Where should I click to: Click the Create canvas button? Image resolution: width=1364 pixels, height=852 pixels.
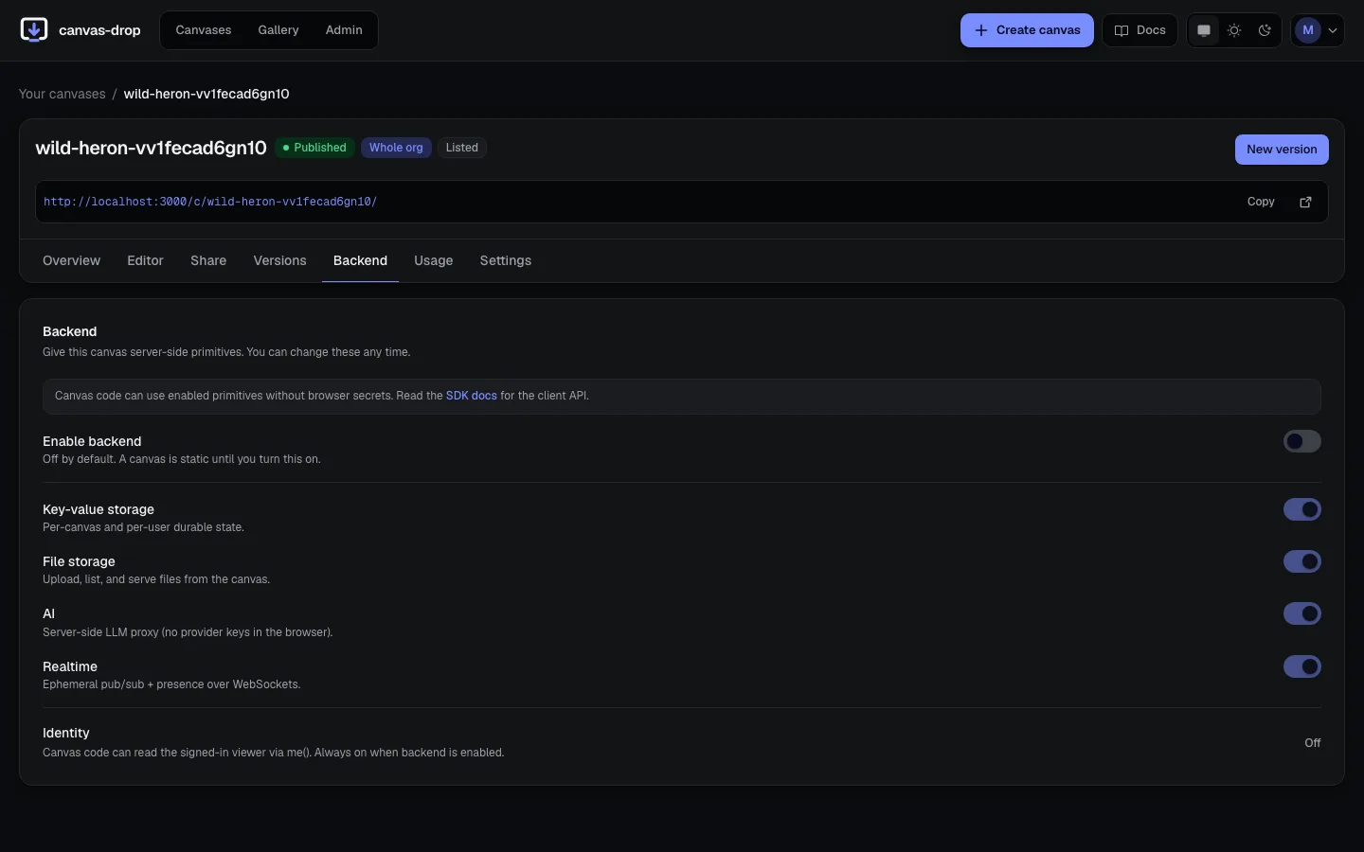(x=1027, y=30)
